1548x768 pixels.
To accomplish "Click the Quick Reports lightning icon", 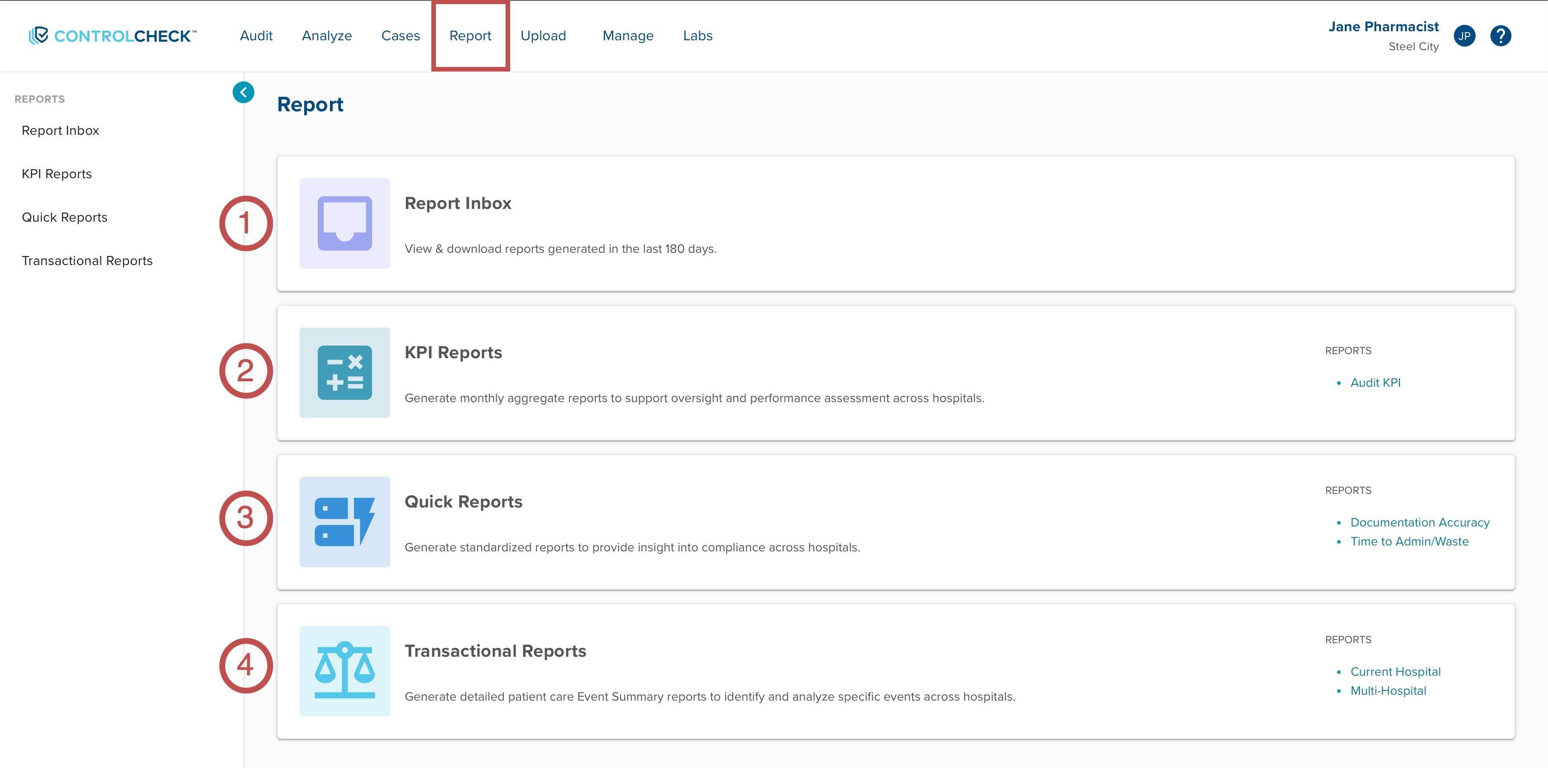I will [x=344, y=521].
